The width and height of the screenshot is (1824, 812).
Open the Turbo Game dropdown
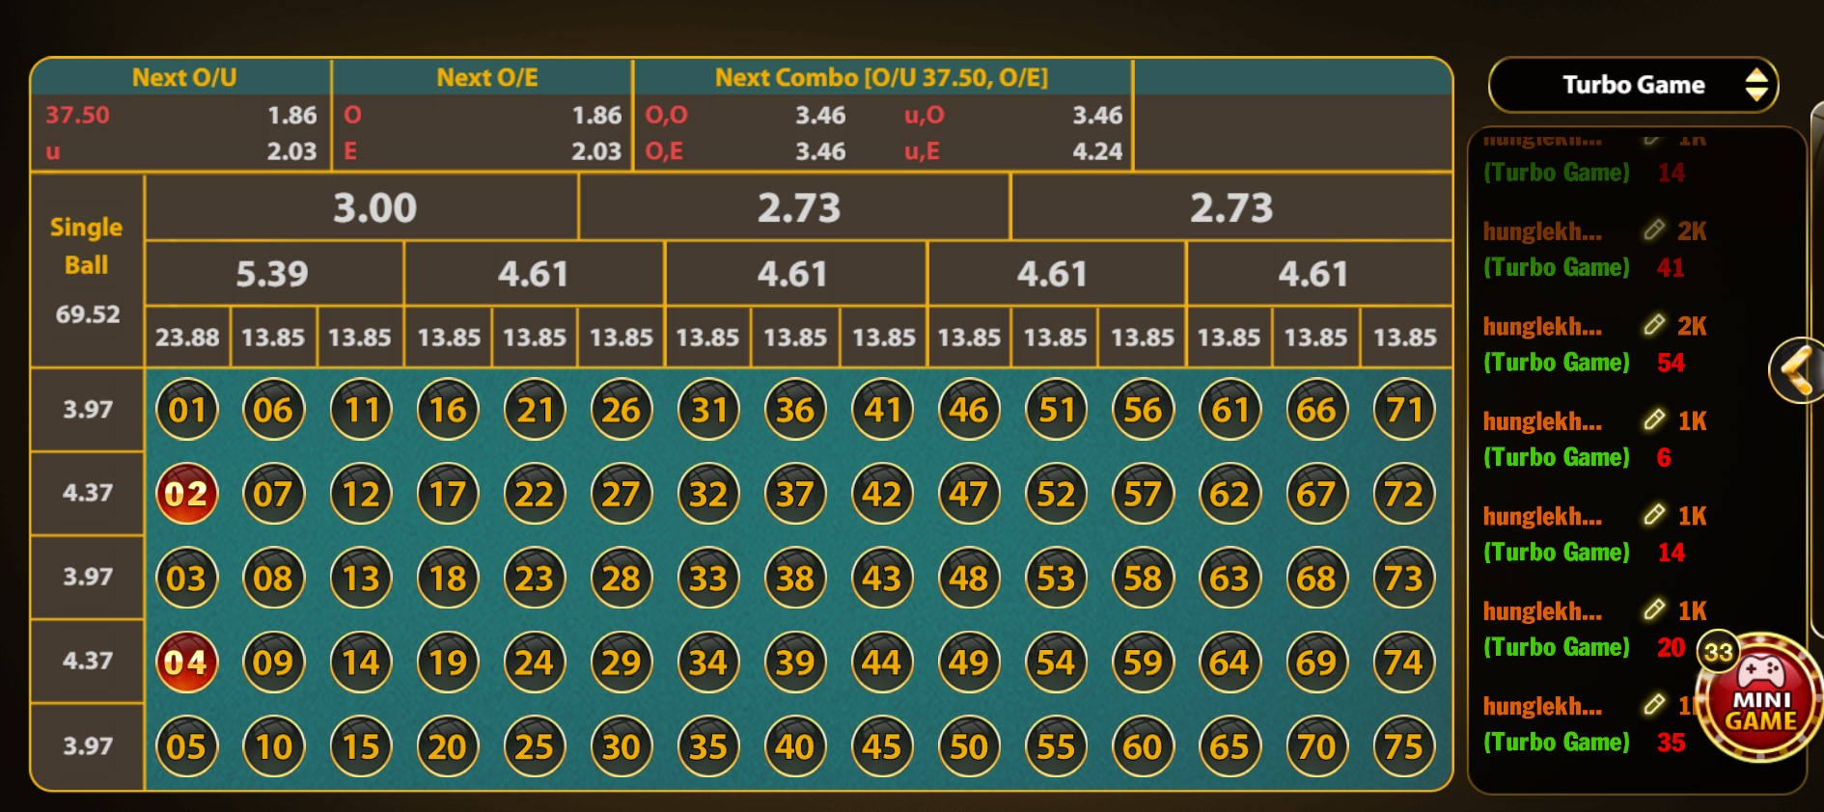coord(1633,85)
